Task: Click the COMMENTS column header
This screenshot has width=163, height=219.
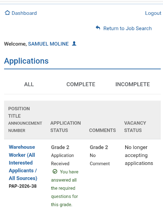Action: [x=102, y=130]
